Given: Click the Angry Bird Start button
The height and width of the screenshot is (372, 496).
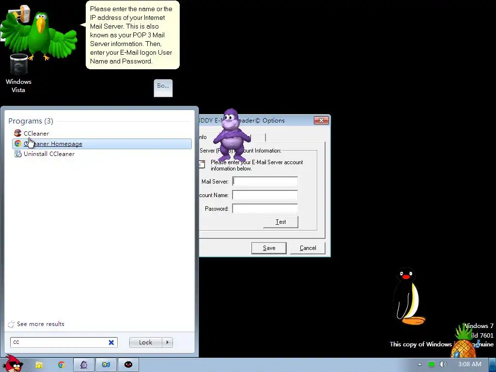Looking at the screenshot, I should [13, 364].
